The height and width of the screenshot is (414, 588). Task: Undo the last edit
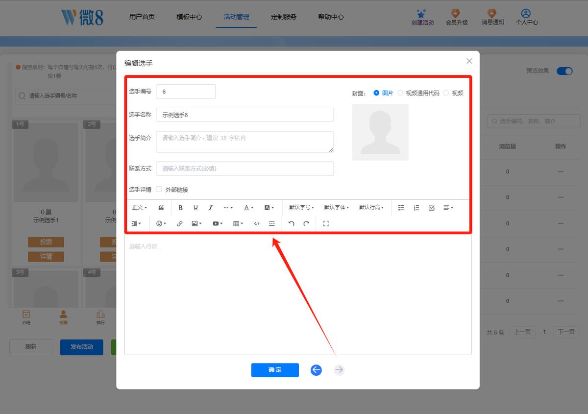click(292, 223)
